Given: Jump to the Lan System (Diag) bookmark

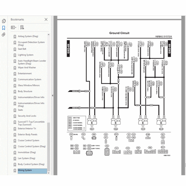Looking at the screenshot, I should point(27,158).
